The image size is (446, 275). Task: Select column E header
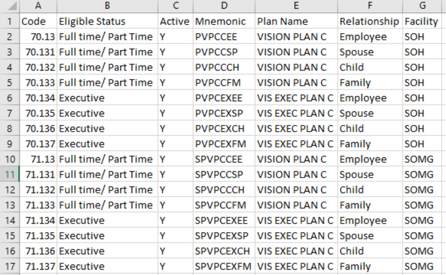295,6
